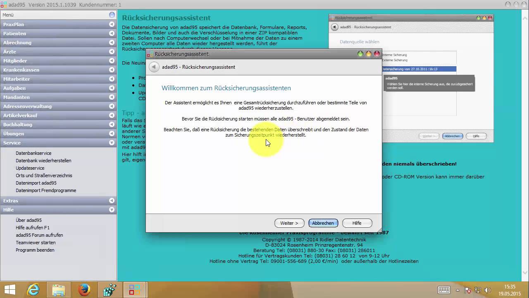
Task: Expand the Abrechnung section arrow
Action: [112, 43]
